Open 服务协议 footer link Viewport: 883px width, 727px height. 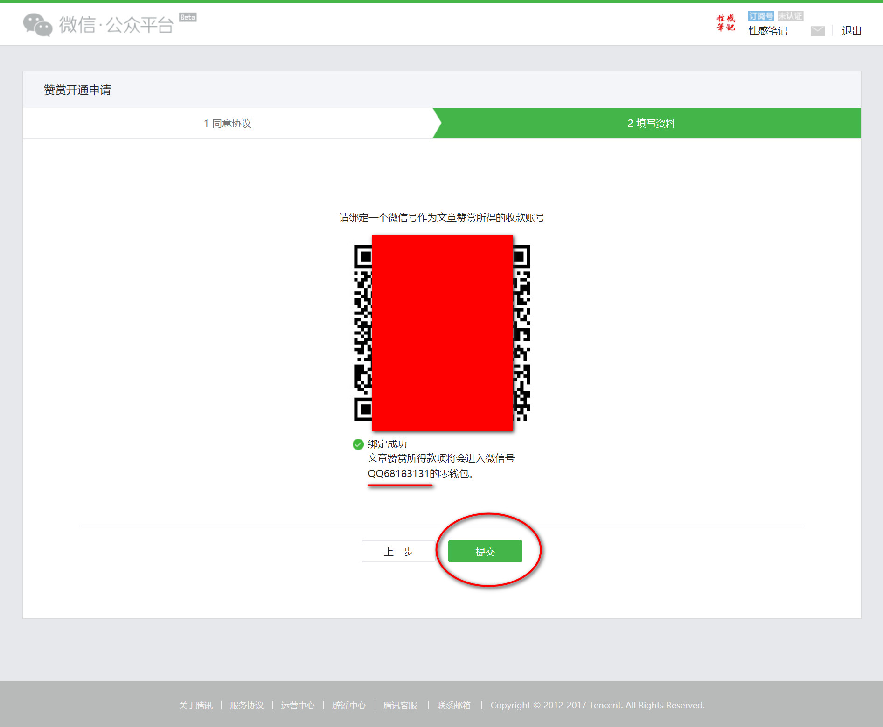pyautogui.click(x=247, y=705)
